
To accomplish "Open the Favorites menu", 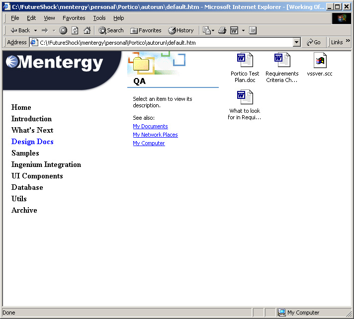I will point(74,18).
